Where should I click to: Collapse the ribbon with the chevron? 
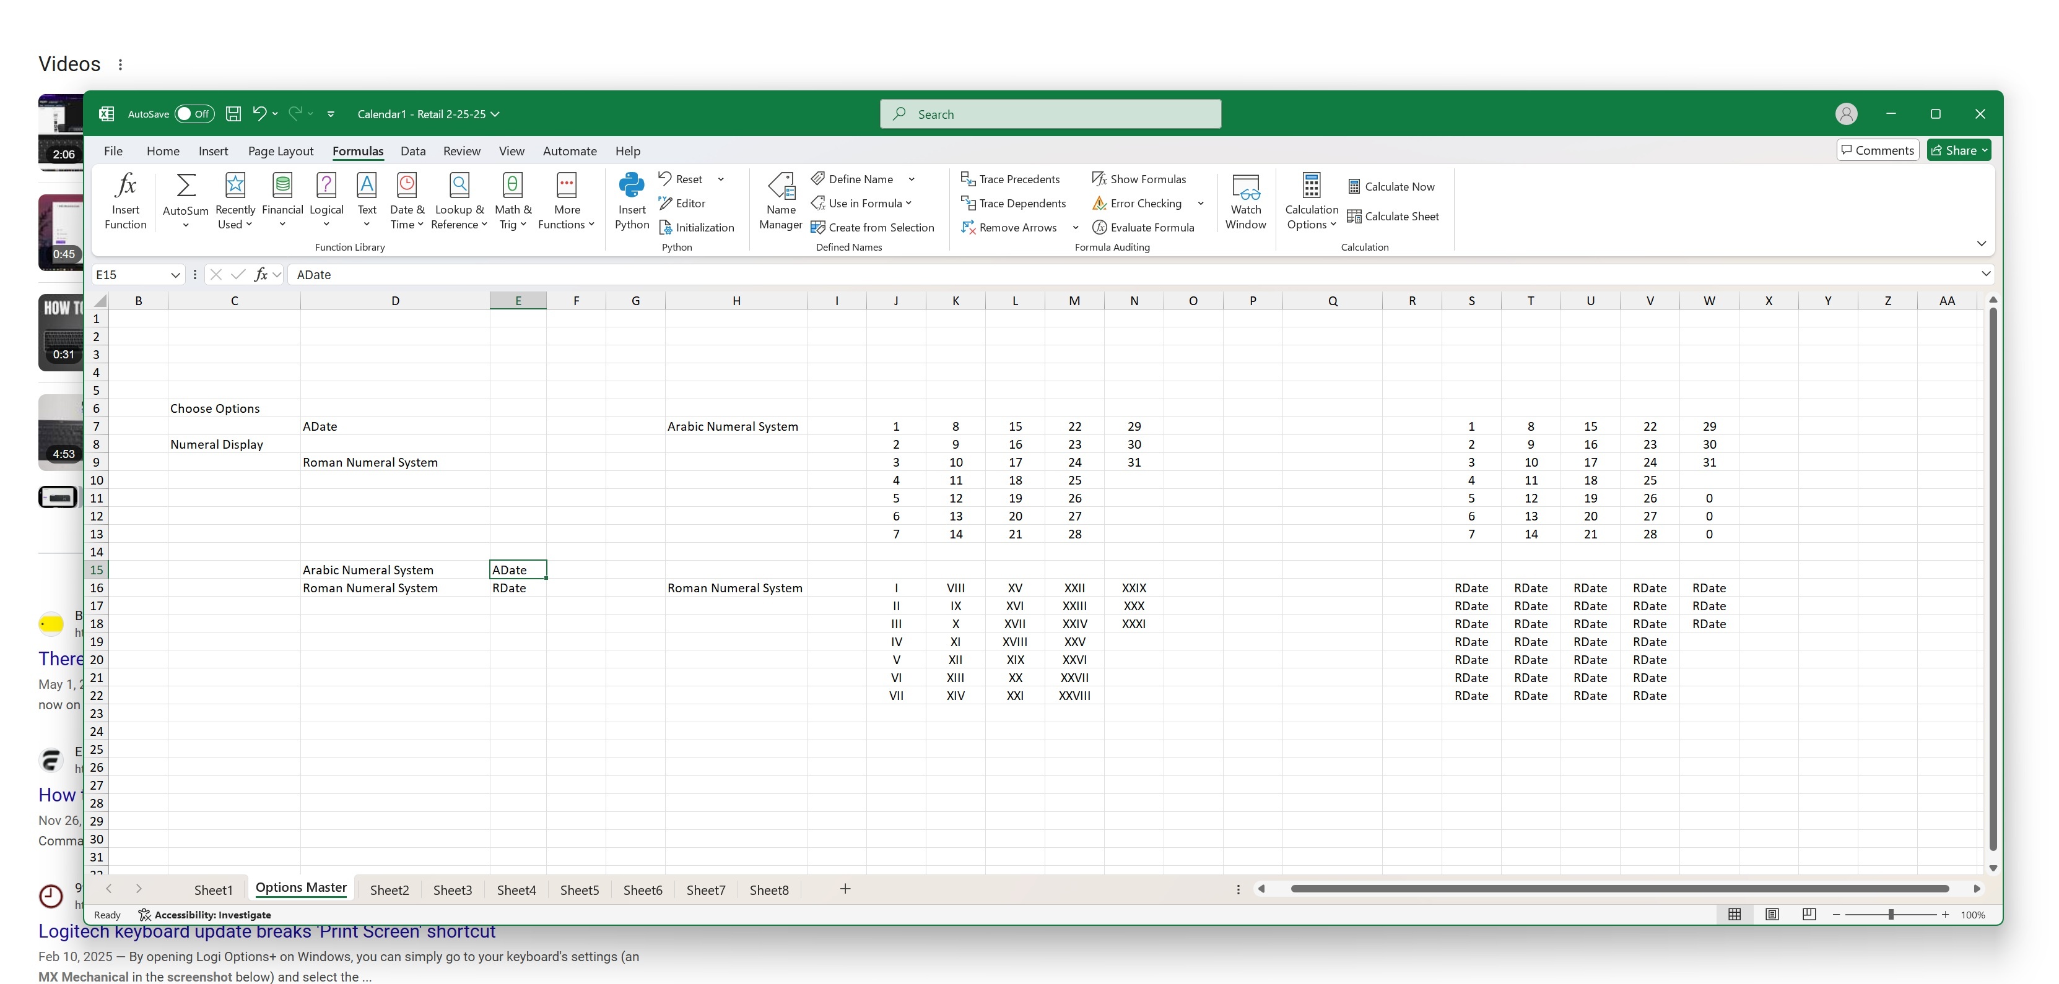click(x=1982, y=244)
